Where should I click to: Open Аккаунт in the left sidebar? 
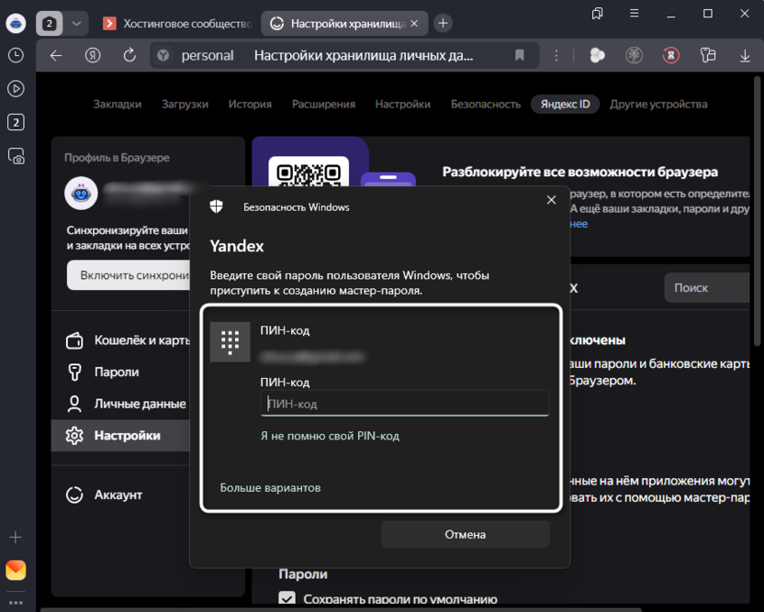[122, 495]
